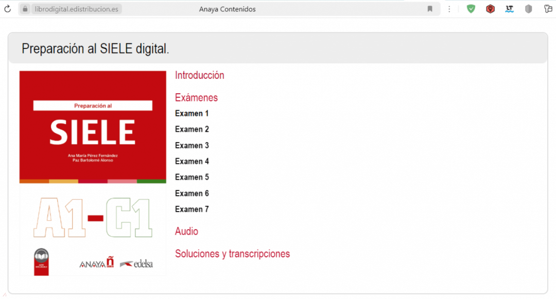
Task: Select Examen 1 from the list
Action: pos(192,113)
